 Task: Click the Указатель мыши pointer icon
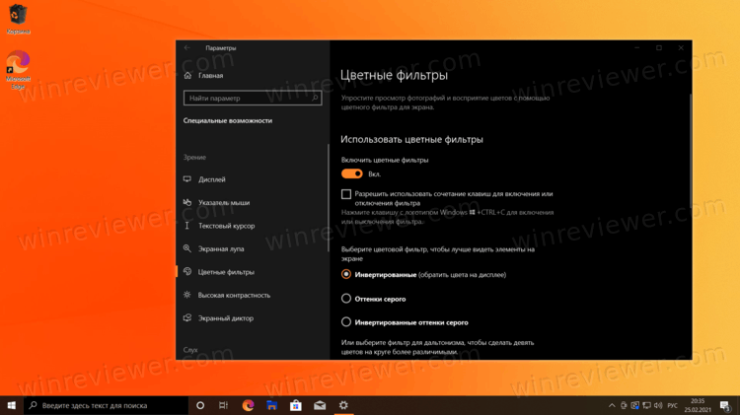(x=187, y=202)
